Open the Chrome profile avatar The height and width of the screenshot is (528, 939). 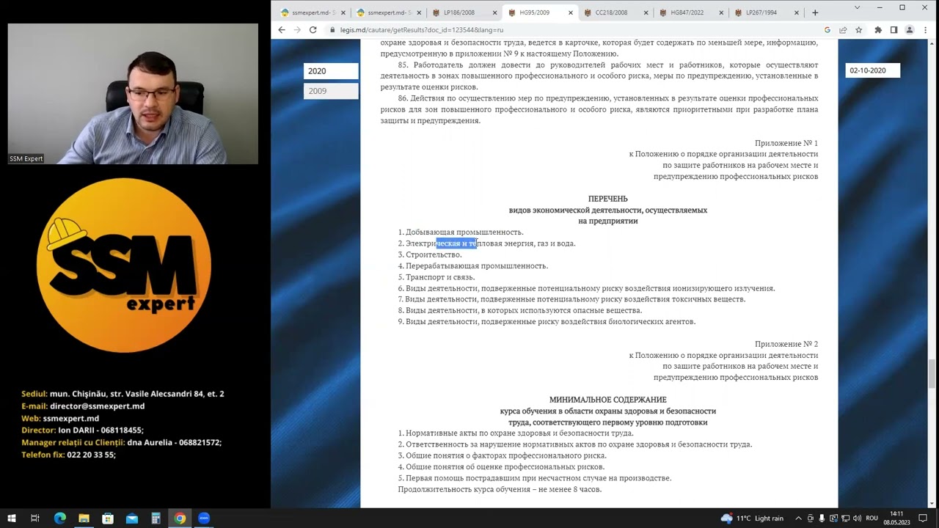tap(910, 30)
